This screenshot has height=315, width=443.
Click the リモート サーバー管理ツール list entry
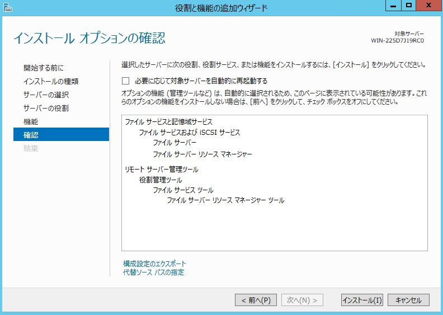tap(161, 170)
